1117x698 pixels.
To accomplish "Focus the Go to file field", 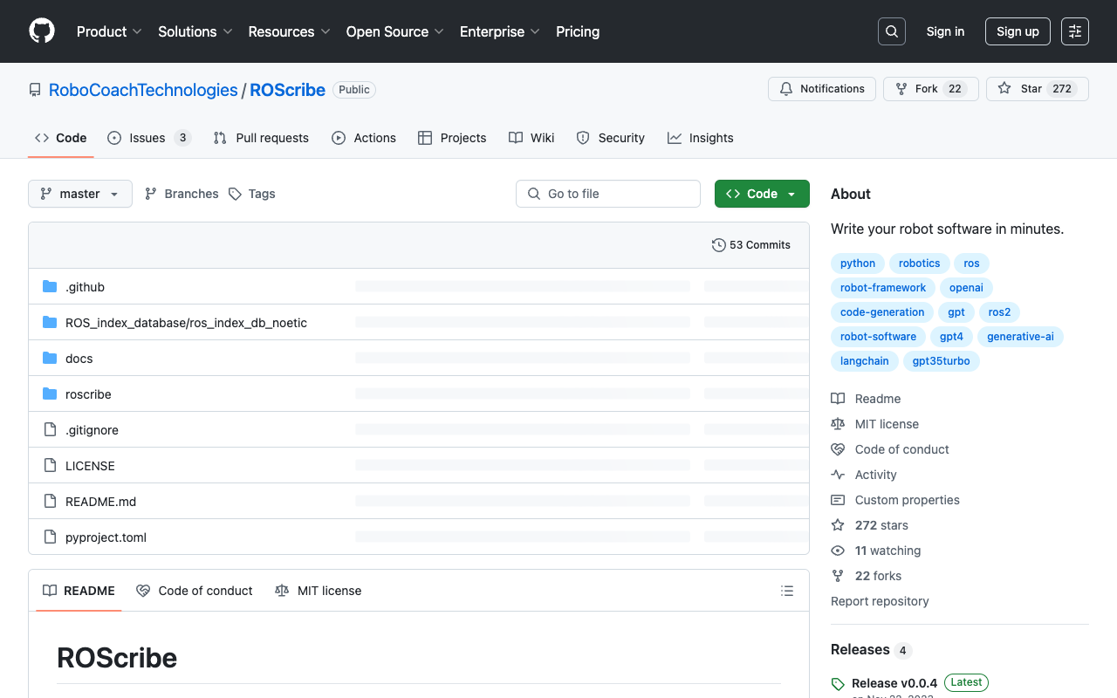I will (608, 194).
